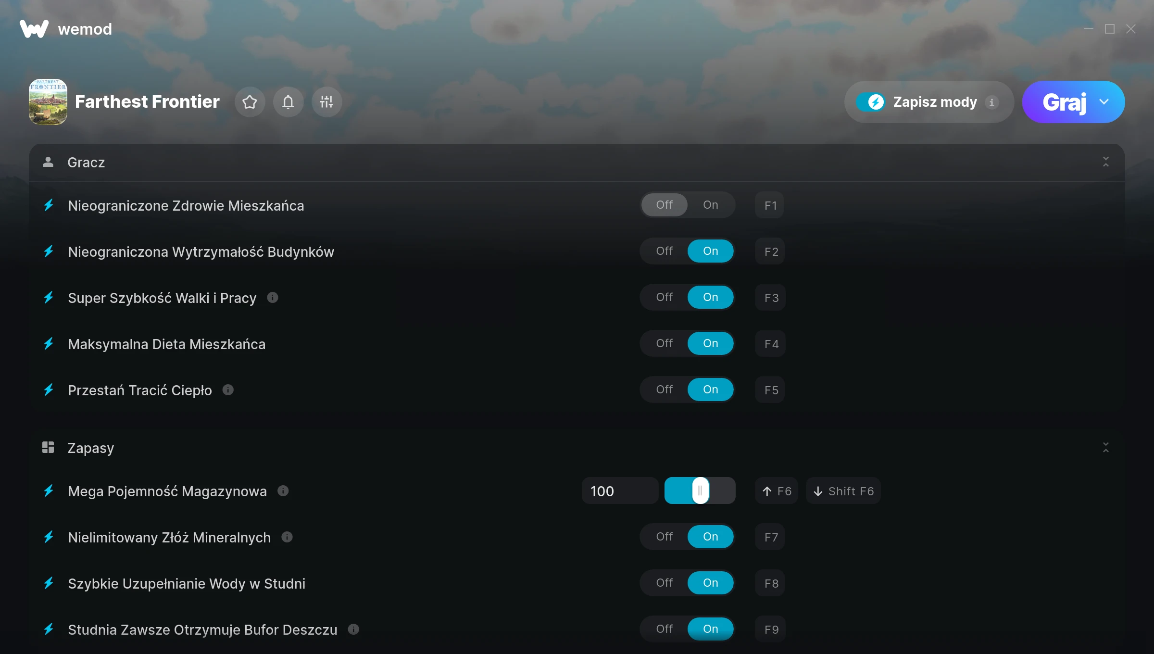The width and height of the screenshot is (1154, 654).
Task: Show info for Studnia Zawsze Otrzymuje Bufor Deszczu
Action: pyautogui.click(x=353, y=629)
